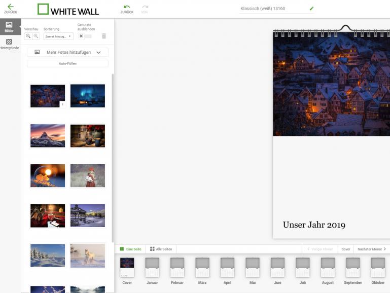This screenshot has height=293, width=390.
Task: Delete images with the trash icon
Action: (x=104, y=36)
